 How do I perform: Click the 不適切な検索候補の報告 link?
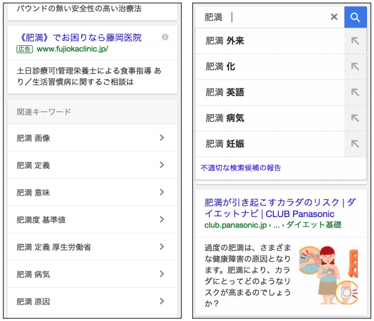point(241,168)
